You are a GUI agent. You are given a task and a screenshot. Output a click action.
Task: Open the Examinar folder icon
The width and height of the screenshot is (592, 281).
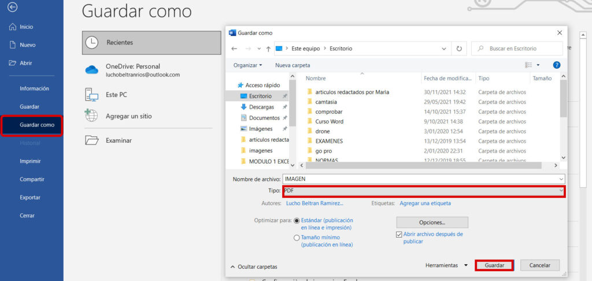(92, 140)
